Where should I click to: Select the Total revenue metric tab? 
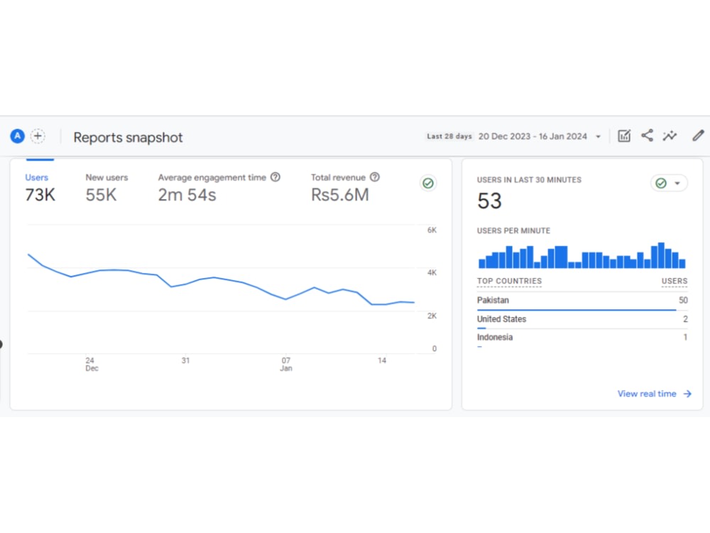[x=345, y=188]
